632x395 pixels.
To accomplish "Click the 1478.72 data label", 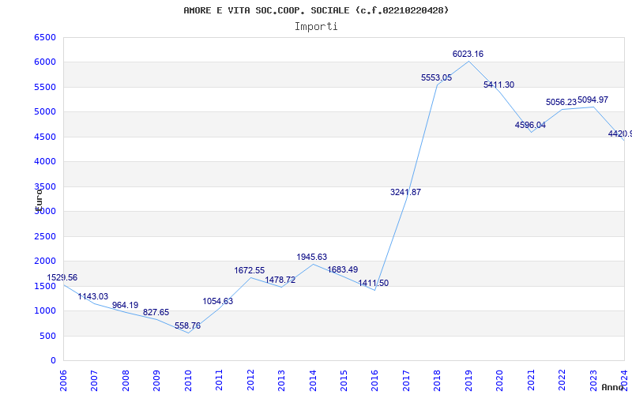I will tap(280, 280).
